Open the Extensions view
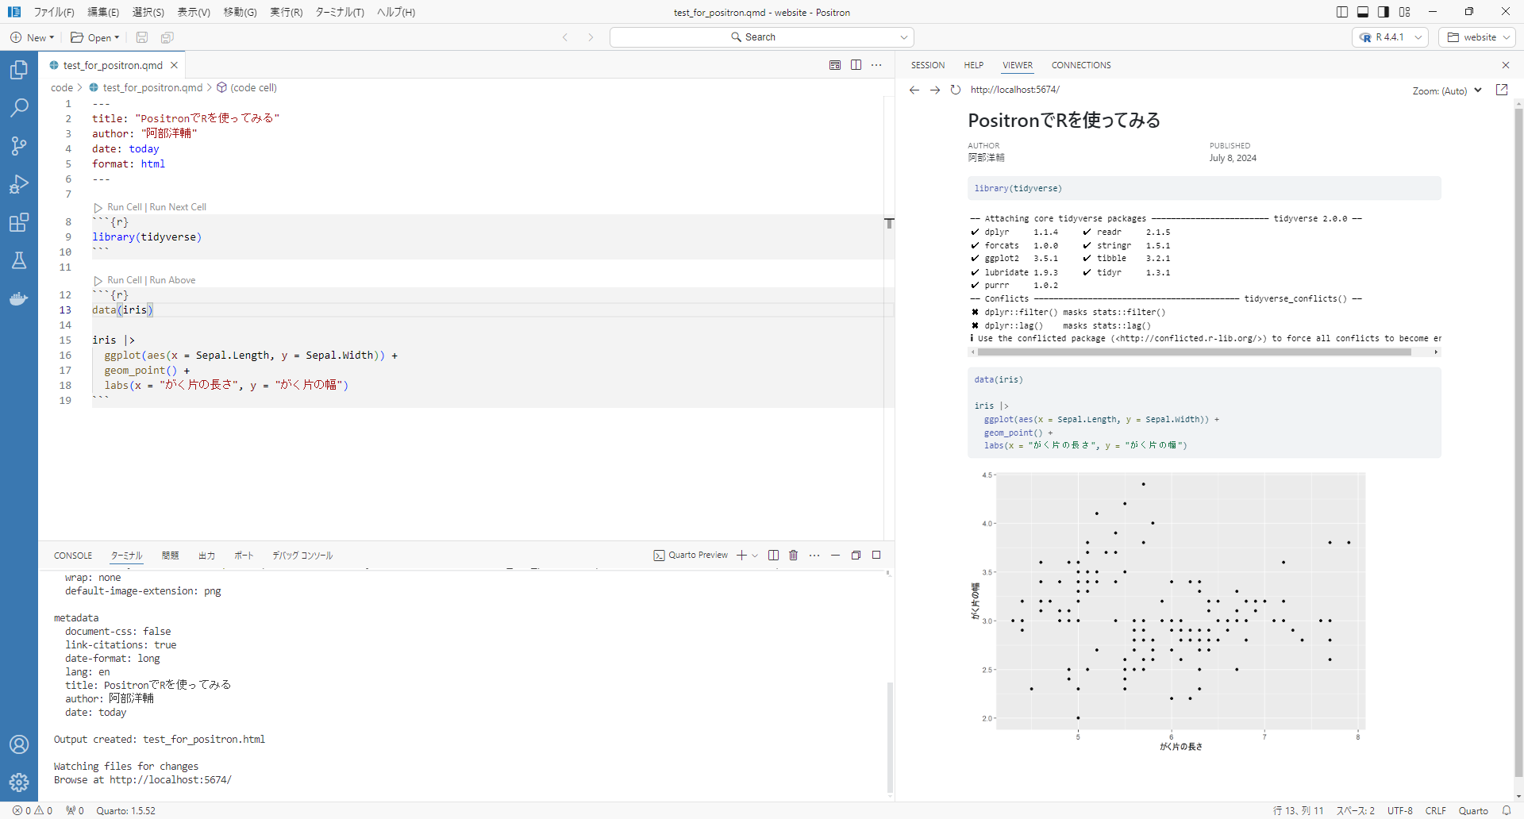This screenshot has height=819, width=1524. 19,222
